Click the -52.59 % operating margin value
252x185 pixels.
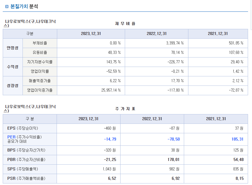point(114,72)
